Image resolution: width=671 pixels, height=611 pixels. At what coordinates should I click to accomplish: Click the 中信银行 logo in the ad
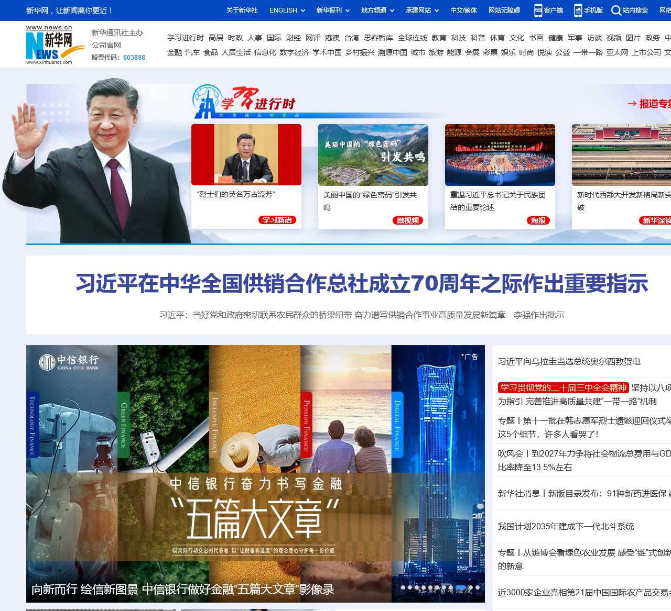69,362
